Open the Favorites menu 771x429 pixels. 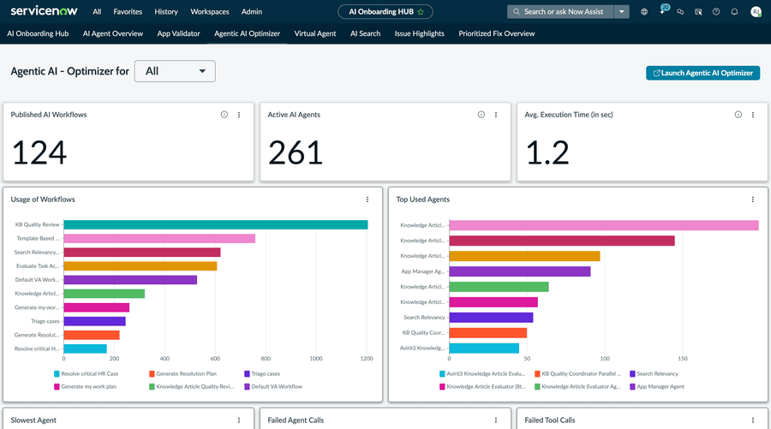pyautogui.click(x=128, y=12)
